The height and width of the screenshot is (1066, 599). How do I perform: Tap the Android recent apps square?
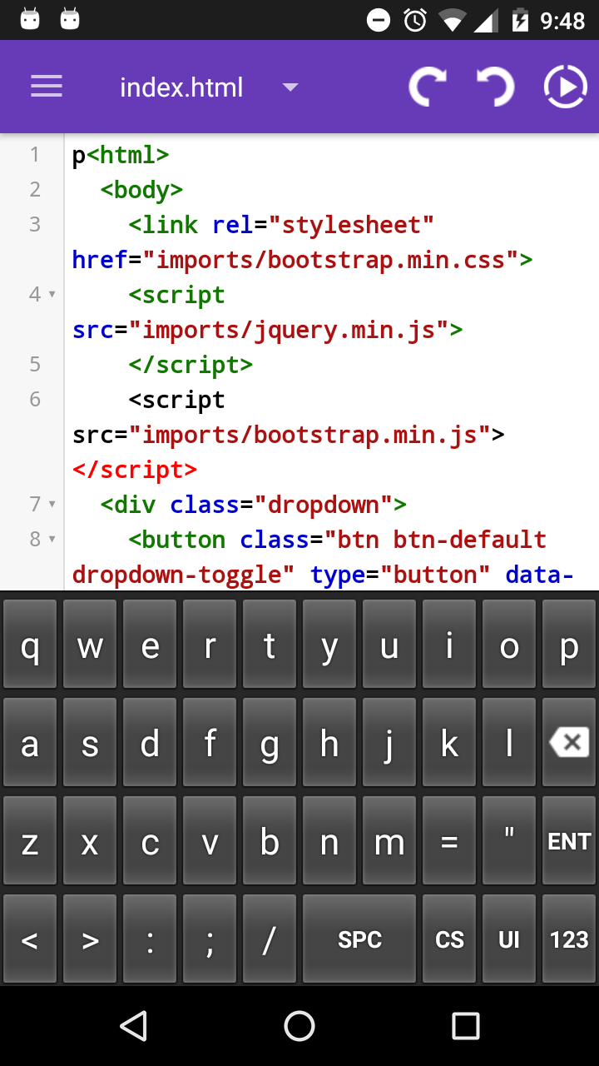pyautogui.click(x=466, y=1026)
